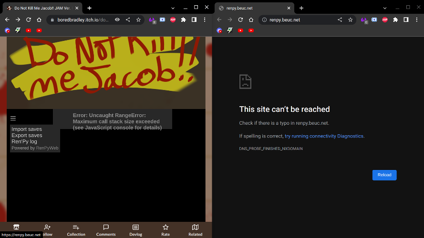Open tab search chevron in right window
Screen dimensions: 424x238
tap(385, 8)
